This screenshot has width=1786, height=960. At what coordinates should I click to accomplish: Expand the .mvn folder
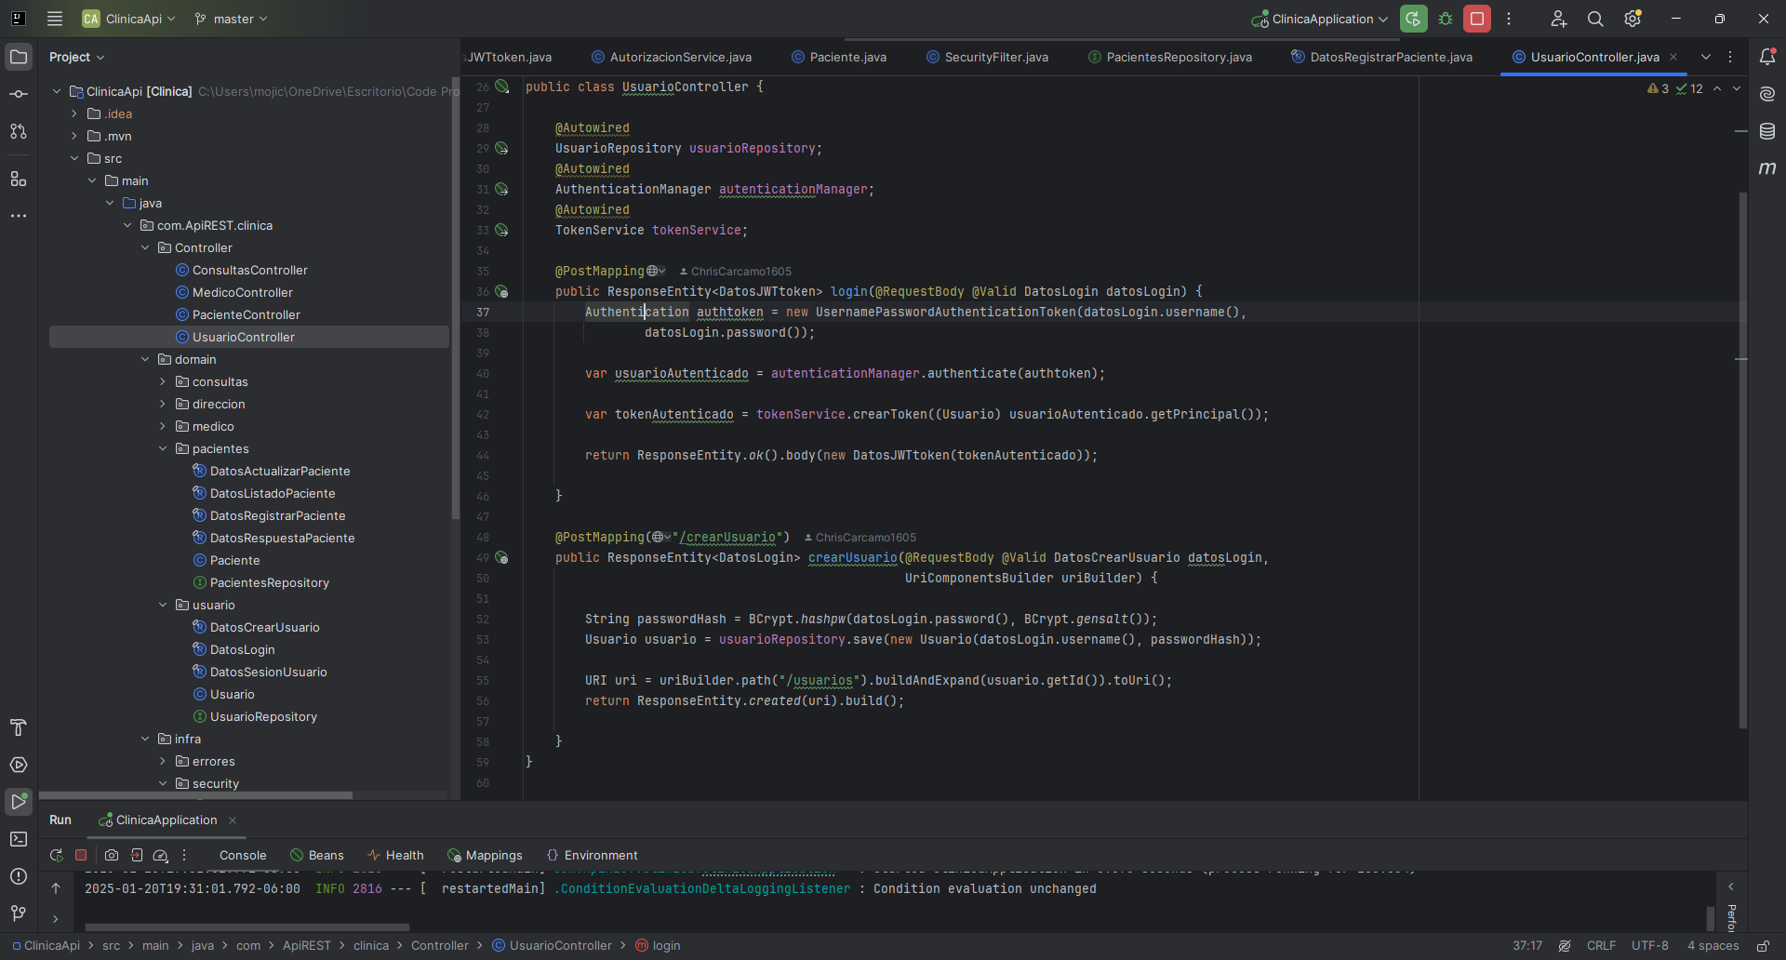(74, 136)
